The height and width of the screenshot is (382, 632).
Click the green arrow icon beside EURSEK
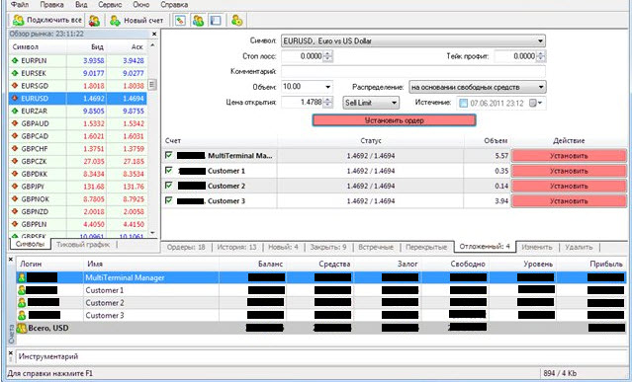(x=15, y=73)
